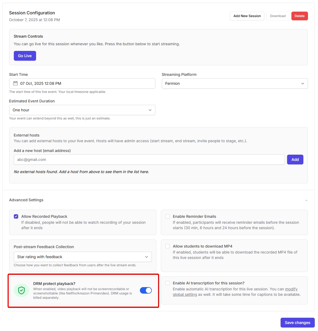Save changes to session configuration
Viewport: 318px width, 331px height.
click(x=297, y=323)
